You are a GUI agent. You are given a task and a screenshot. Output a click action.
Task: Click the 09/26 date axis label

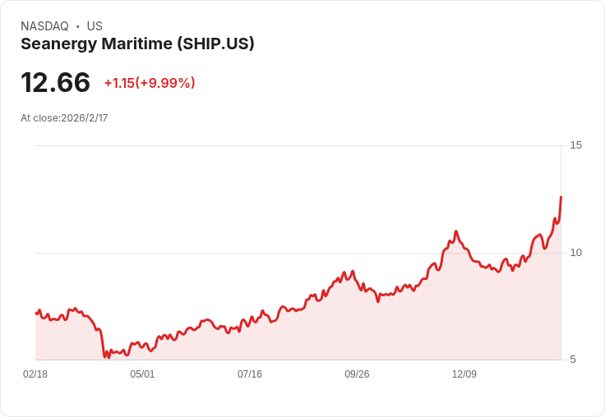pyautogui.click(x=357, y=374)
